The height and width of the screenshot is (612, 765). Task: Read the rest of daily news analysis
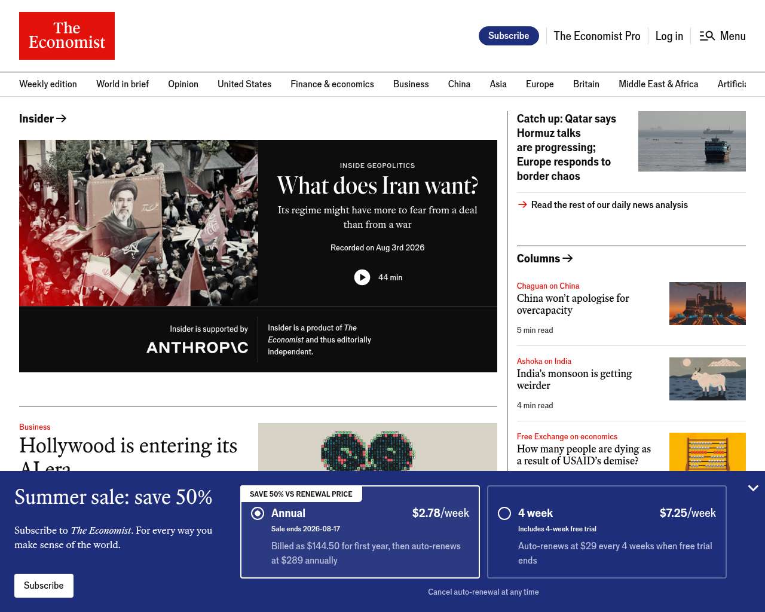point(609,204)
